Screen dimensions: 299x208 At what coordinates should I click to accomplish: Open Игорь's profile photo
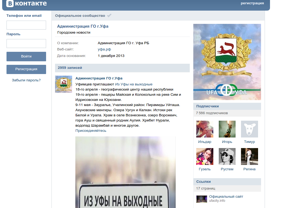[227, 129]
